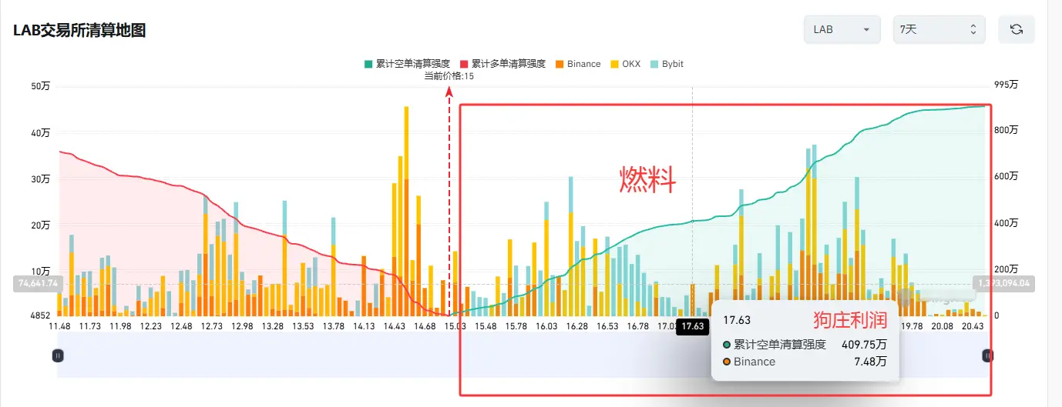1062x407 pixels.
Task: Toggle the 累计空单清算强度 legend series
Action: pyautogui.click(x=407, y=64)
